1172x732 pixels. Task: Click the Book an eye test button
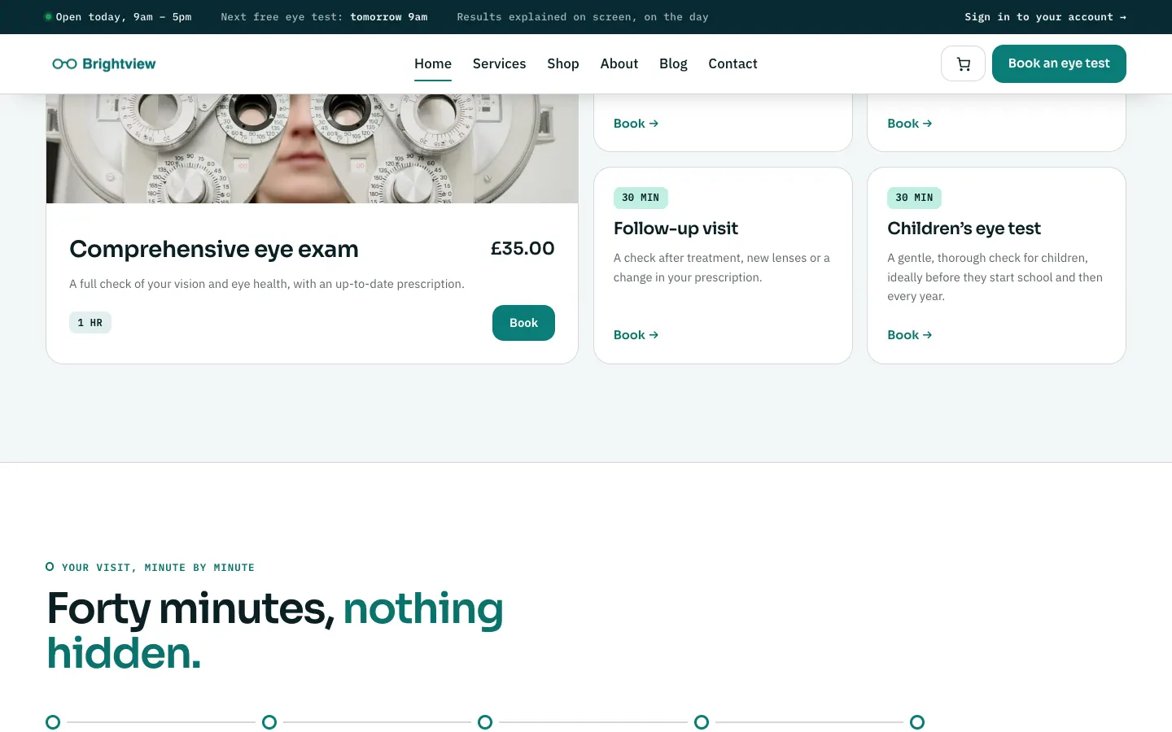(1059, 63)
